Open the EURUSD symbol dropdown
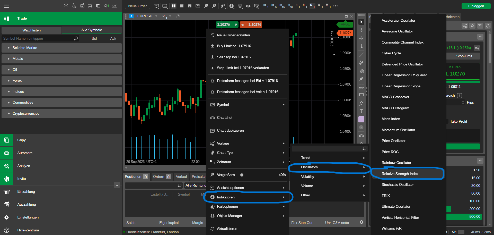Screen dimensions: 494x235 coord(156,16)
